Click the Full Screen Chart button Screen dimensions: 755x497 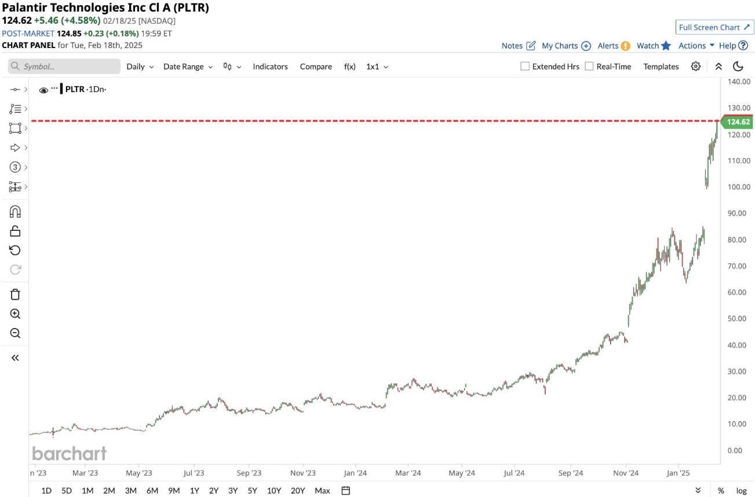click(x=714, y=27)
